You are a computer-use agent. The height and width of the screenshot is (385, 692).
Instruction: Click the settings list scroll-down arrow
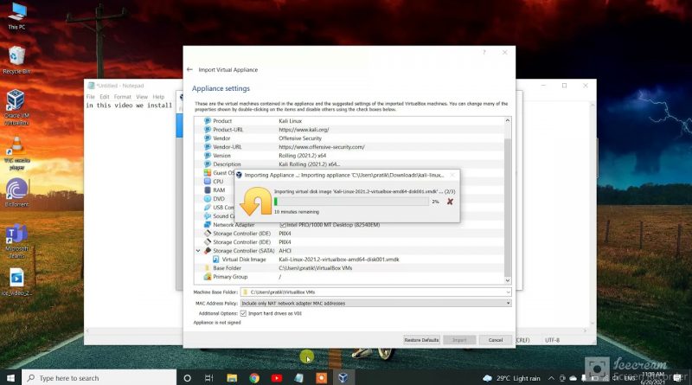pyautogui.click(x=508, y=280)
